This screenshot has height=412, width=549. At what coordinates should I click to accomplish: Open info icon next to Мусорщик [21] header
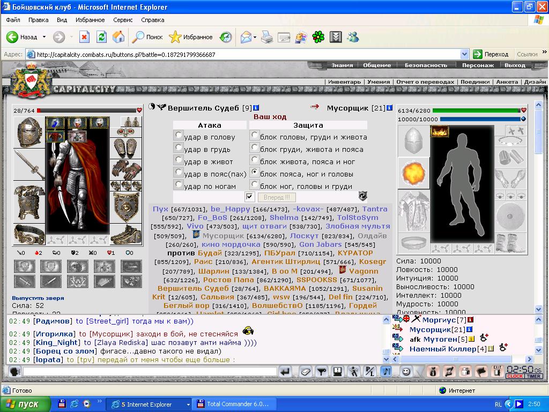389,108
